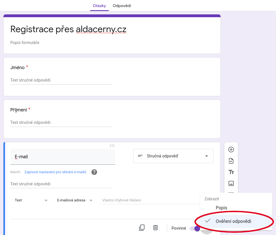Grab the drag handle dots above E-mail
This screenshot has height=235, width=276.
tap(112, 146)
